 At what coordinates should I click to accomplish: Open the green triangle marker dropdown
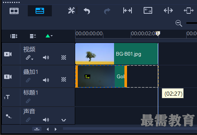click(x=49, y=36)
